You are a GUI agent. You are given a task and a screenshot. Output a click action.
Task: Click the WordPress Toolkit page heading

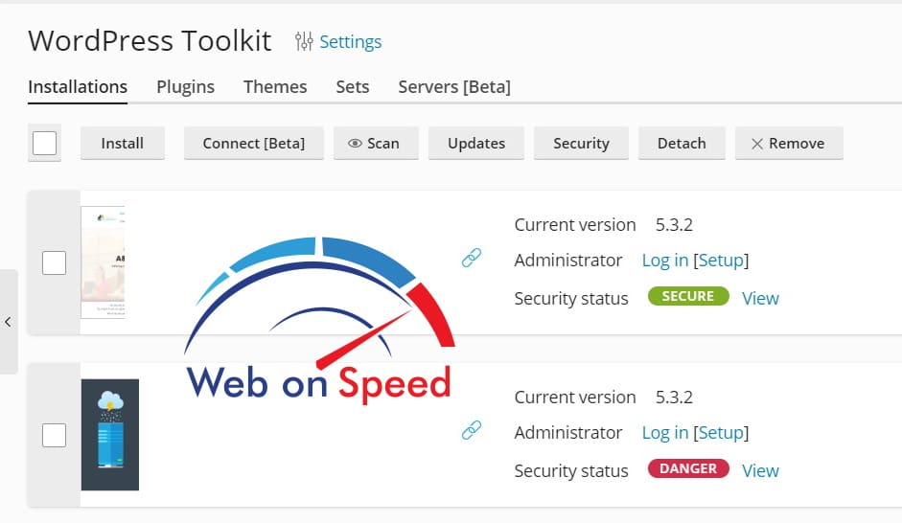150,41
